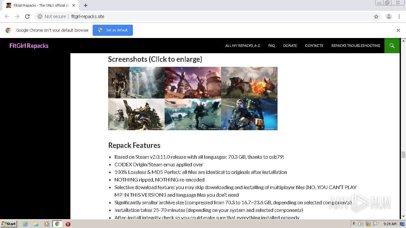The height and width of the screenshot is (228, 406).
Task: Click red Opera-style taskbar icon
Action: 68,224
